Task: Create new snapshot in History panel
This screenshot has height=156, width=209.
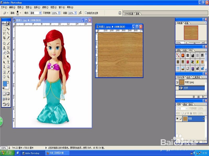Action: [x=198, y=97]
